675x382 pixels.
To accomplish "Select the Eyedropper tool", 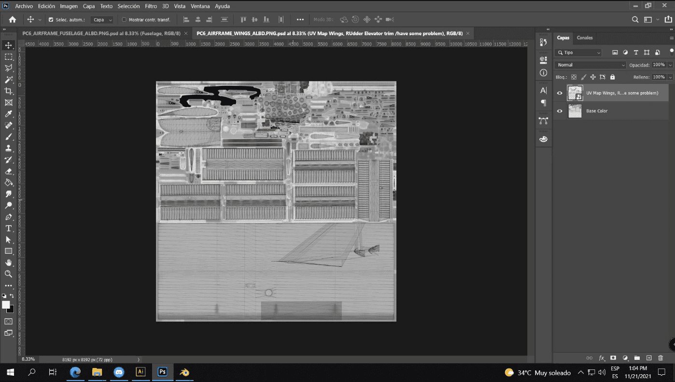I will click(8, 114).
